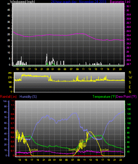Screen dimensions: 138x164
Task: Click the 360 wind direction axis value
Action: coord(10,73)
